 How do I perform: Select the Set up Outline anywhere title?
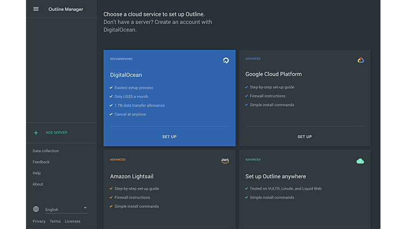click(x=275, y=176)
